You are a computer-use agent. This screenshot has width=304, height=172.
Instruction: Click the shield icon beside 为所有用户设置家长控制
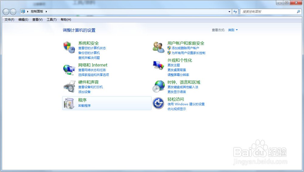click(169, 53)
